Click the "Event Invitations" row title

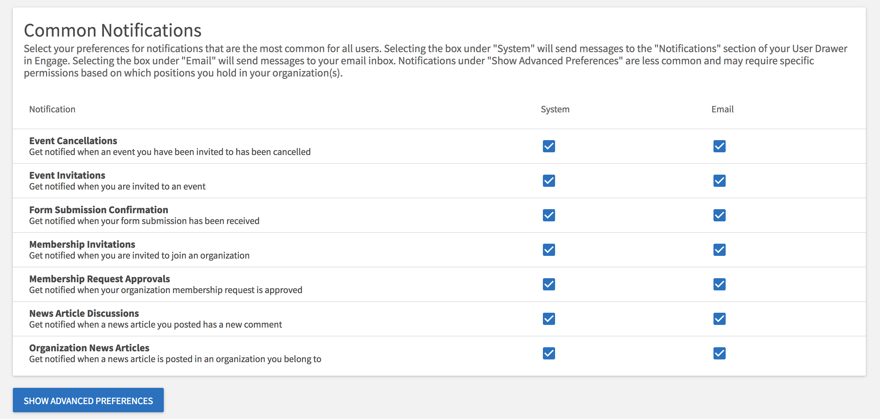point(67,175)
